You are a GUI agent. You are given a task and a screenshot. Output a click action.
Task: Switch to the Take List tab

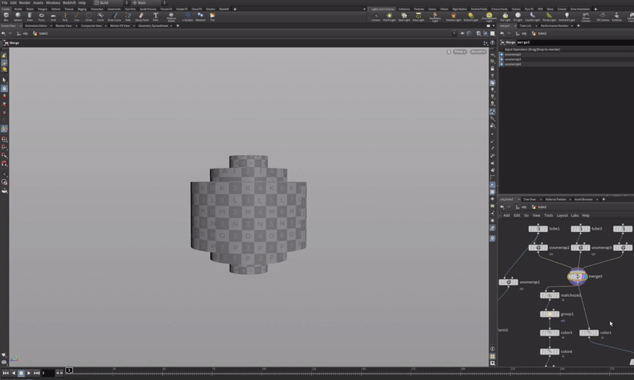(x=525, y=26)
